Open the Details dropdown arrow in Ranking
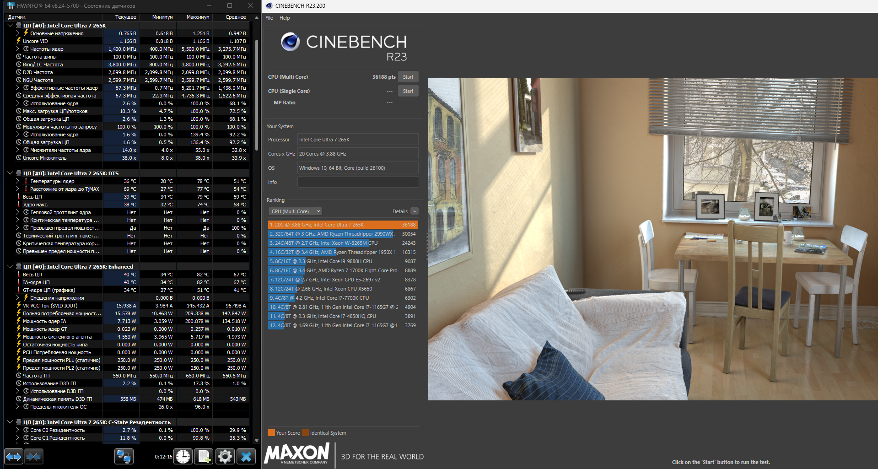The image size is (878, 469). click(x=415, y=211)
